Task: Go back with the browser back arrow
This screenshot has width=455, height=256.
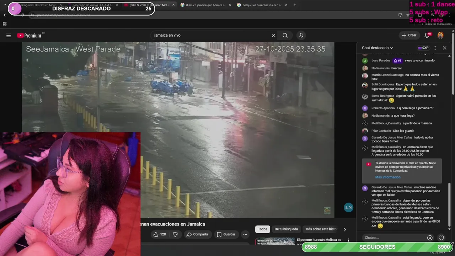Action: [5, 15]
